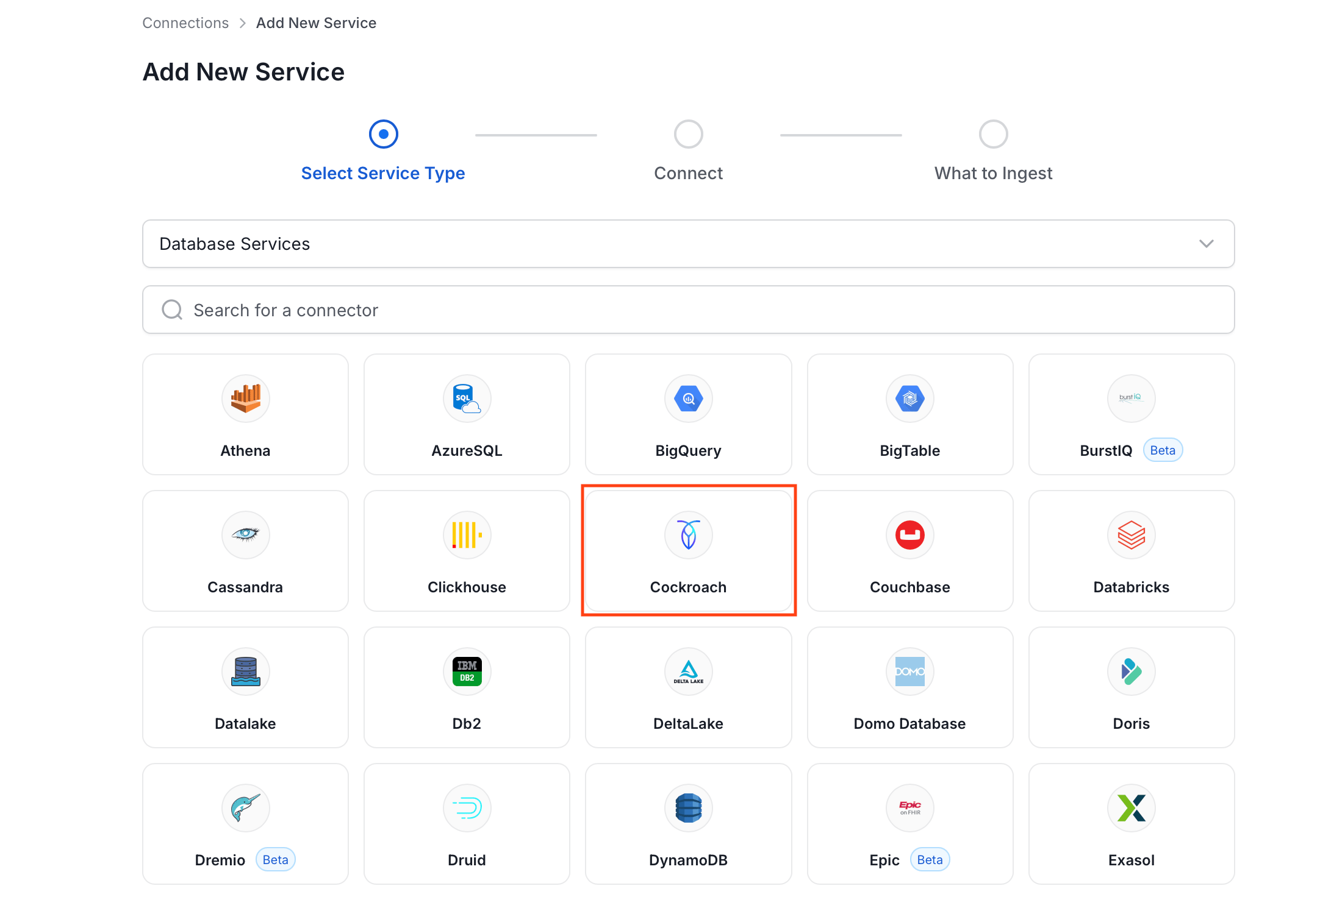Select the Dremio narwhal icon

click(x=245, y=808)
